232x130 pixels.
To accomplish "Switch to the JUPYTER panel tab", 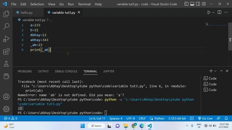I will tap(109, 71).
